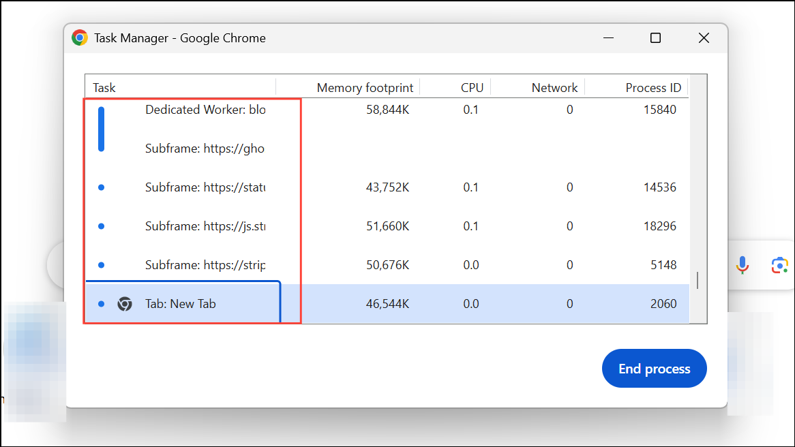The height and width of the screenshot is (447, 795).
Task: Click the blue dot beside the status subframe
Action: (100, 187)
